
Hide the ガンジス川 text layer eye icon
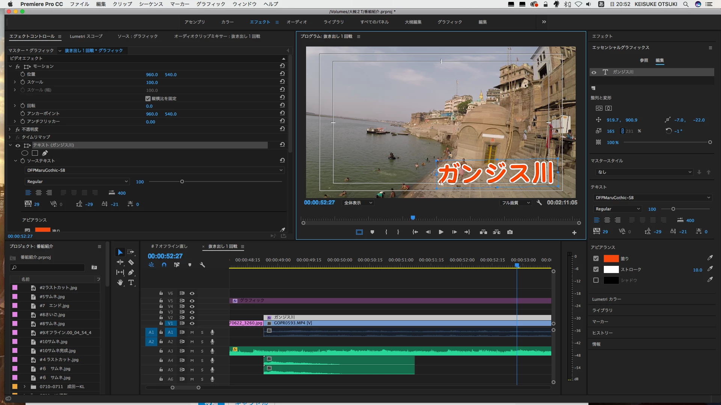tap(594, 72)
